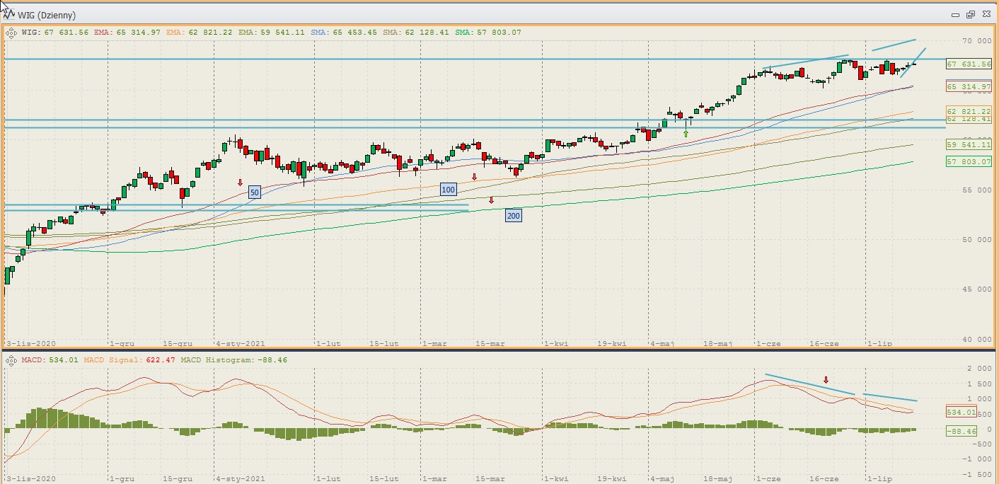
Task: Select the blue 50 moving average label box
Action: point(255,192)
